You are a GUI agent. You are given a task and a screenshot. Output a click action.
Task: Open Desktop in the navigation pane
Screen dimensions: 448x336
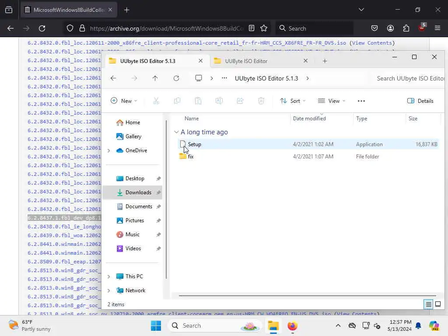(x=134, y=178)
